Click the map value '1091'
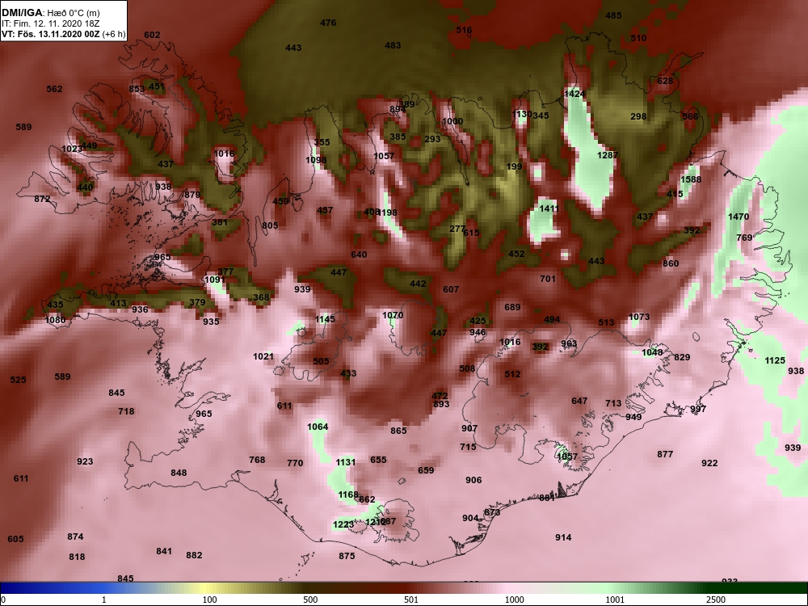The height and width of the screenshot is (606, 808). pyautogui.click(x=215, y=280)
